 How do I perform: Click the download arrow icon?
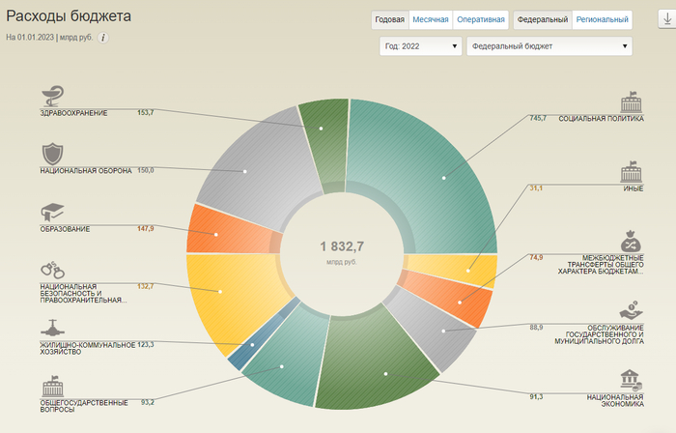click(667, 19)
